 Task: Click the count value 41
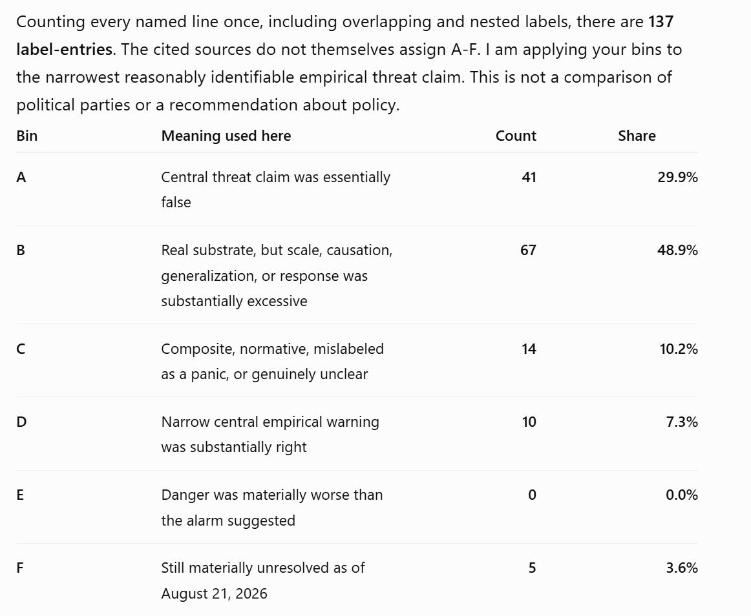(x=529, y=178)
